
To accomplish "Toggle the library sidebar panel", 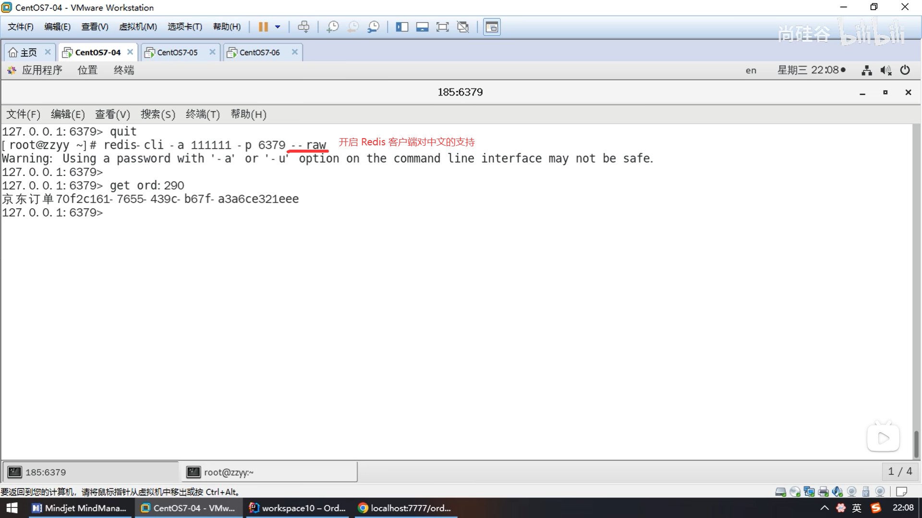I will [x=401, y=27].
